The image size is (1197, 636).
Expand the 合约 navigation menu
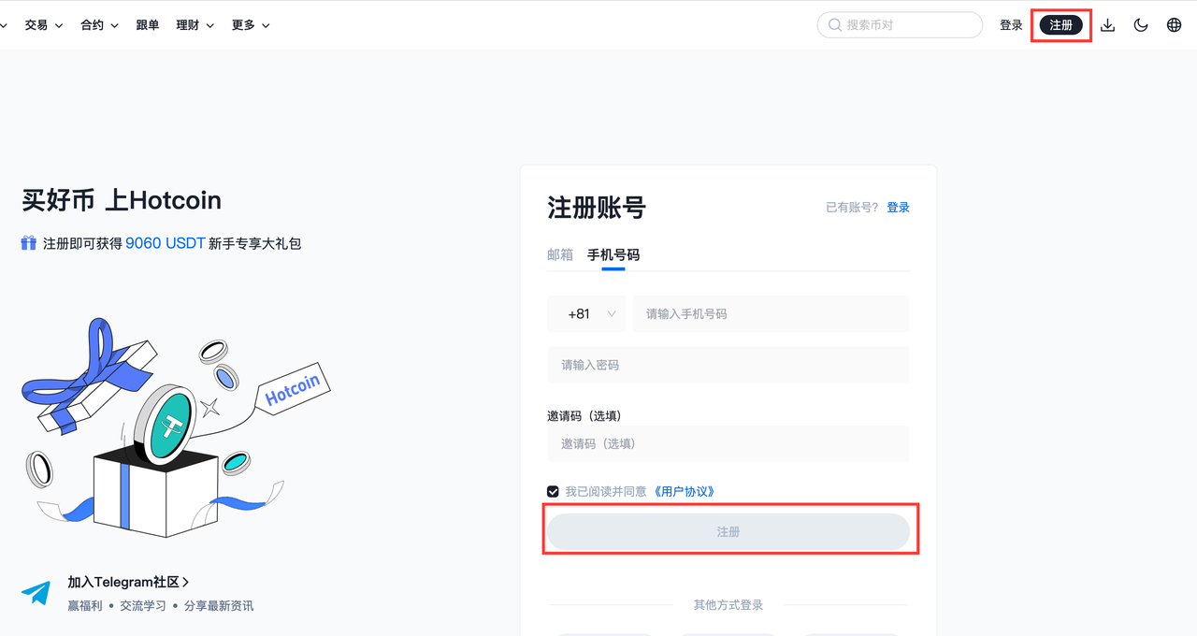(x=99, y=25)
